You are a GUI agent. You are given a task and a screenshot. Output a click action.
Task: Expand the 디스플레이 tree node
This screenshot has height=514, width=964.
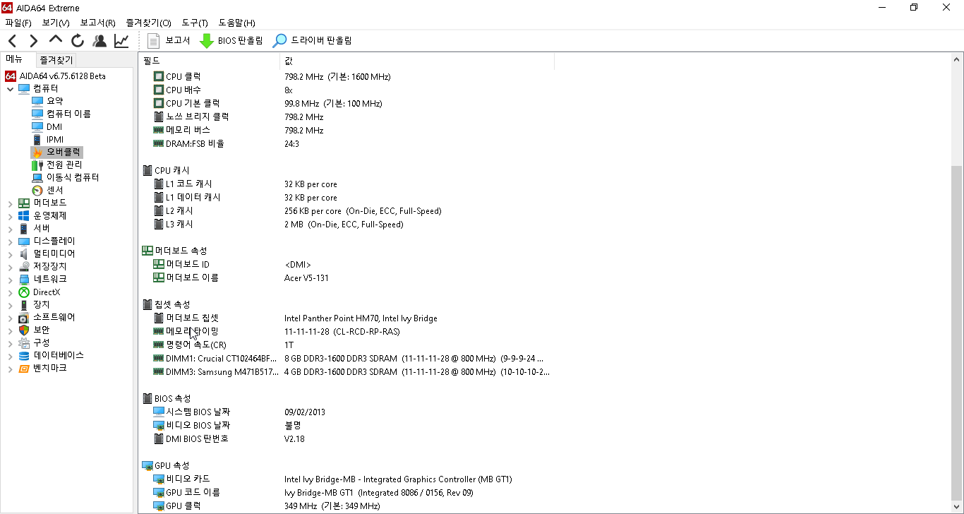pos(10,241)
